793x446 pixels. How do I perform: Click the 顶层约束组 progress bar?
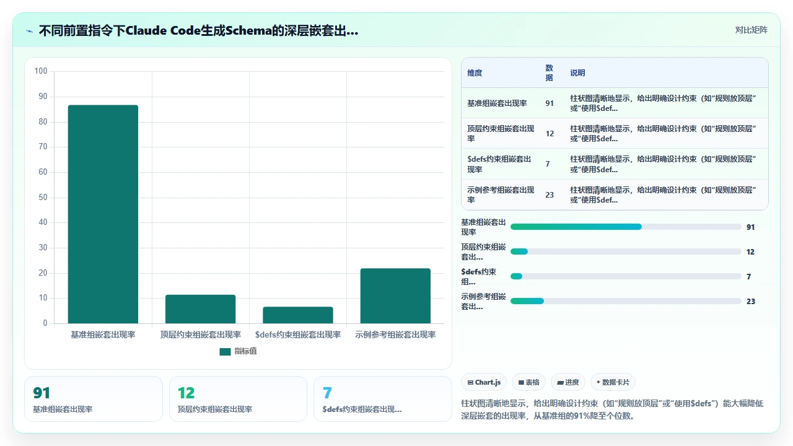626,251
